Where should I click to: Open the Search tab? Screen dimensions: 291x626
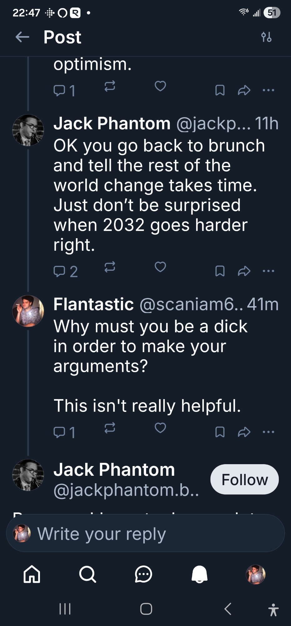(87, 574)
